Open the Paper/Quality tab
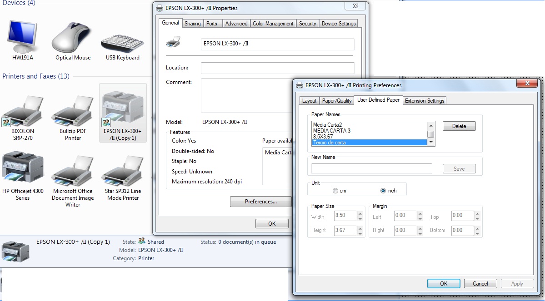Viewport: 545px width, 301px height. point(337,101)
